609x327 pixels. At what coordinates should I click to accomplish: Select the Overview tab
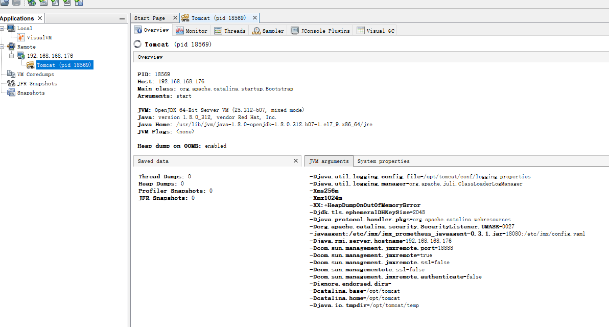pos(151,30)
